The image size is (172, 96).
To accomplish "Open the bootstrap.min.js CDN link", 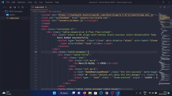I will pos(106,15).
